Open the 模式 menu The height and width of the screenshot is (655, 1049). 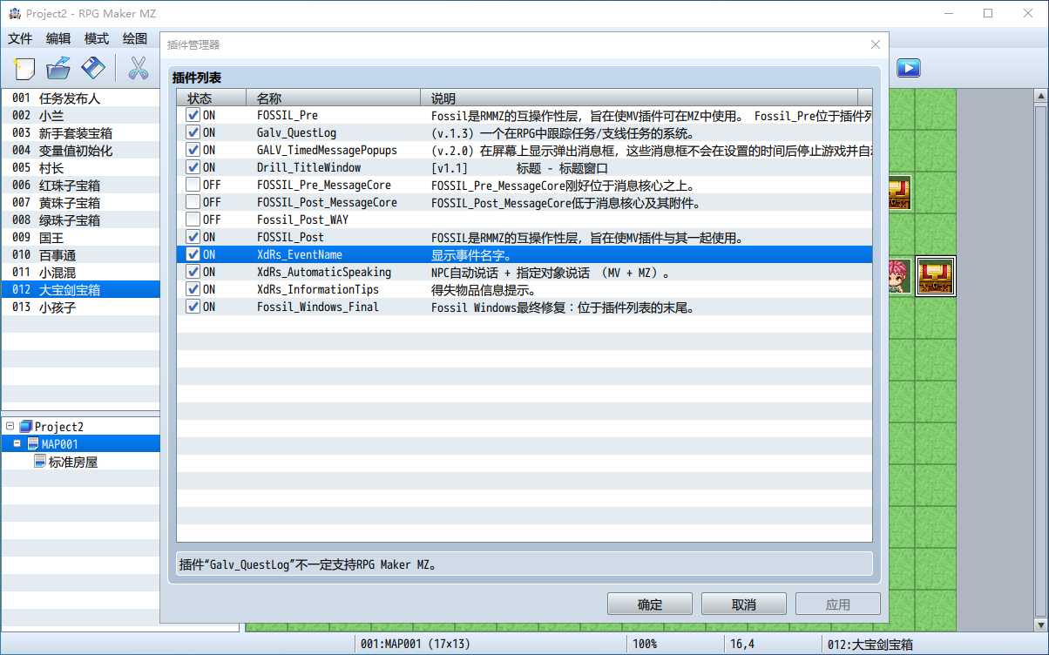coord(97,38)
